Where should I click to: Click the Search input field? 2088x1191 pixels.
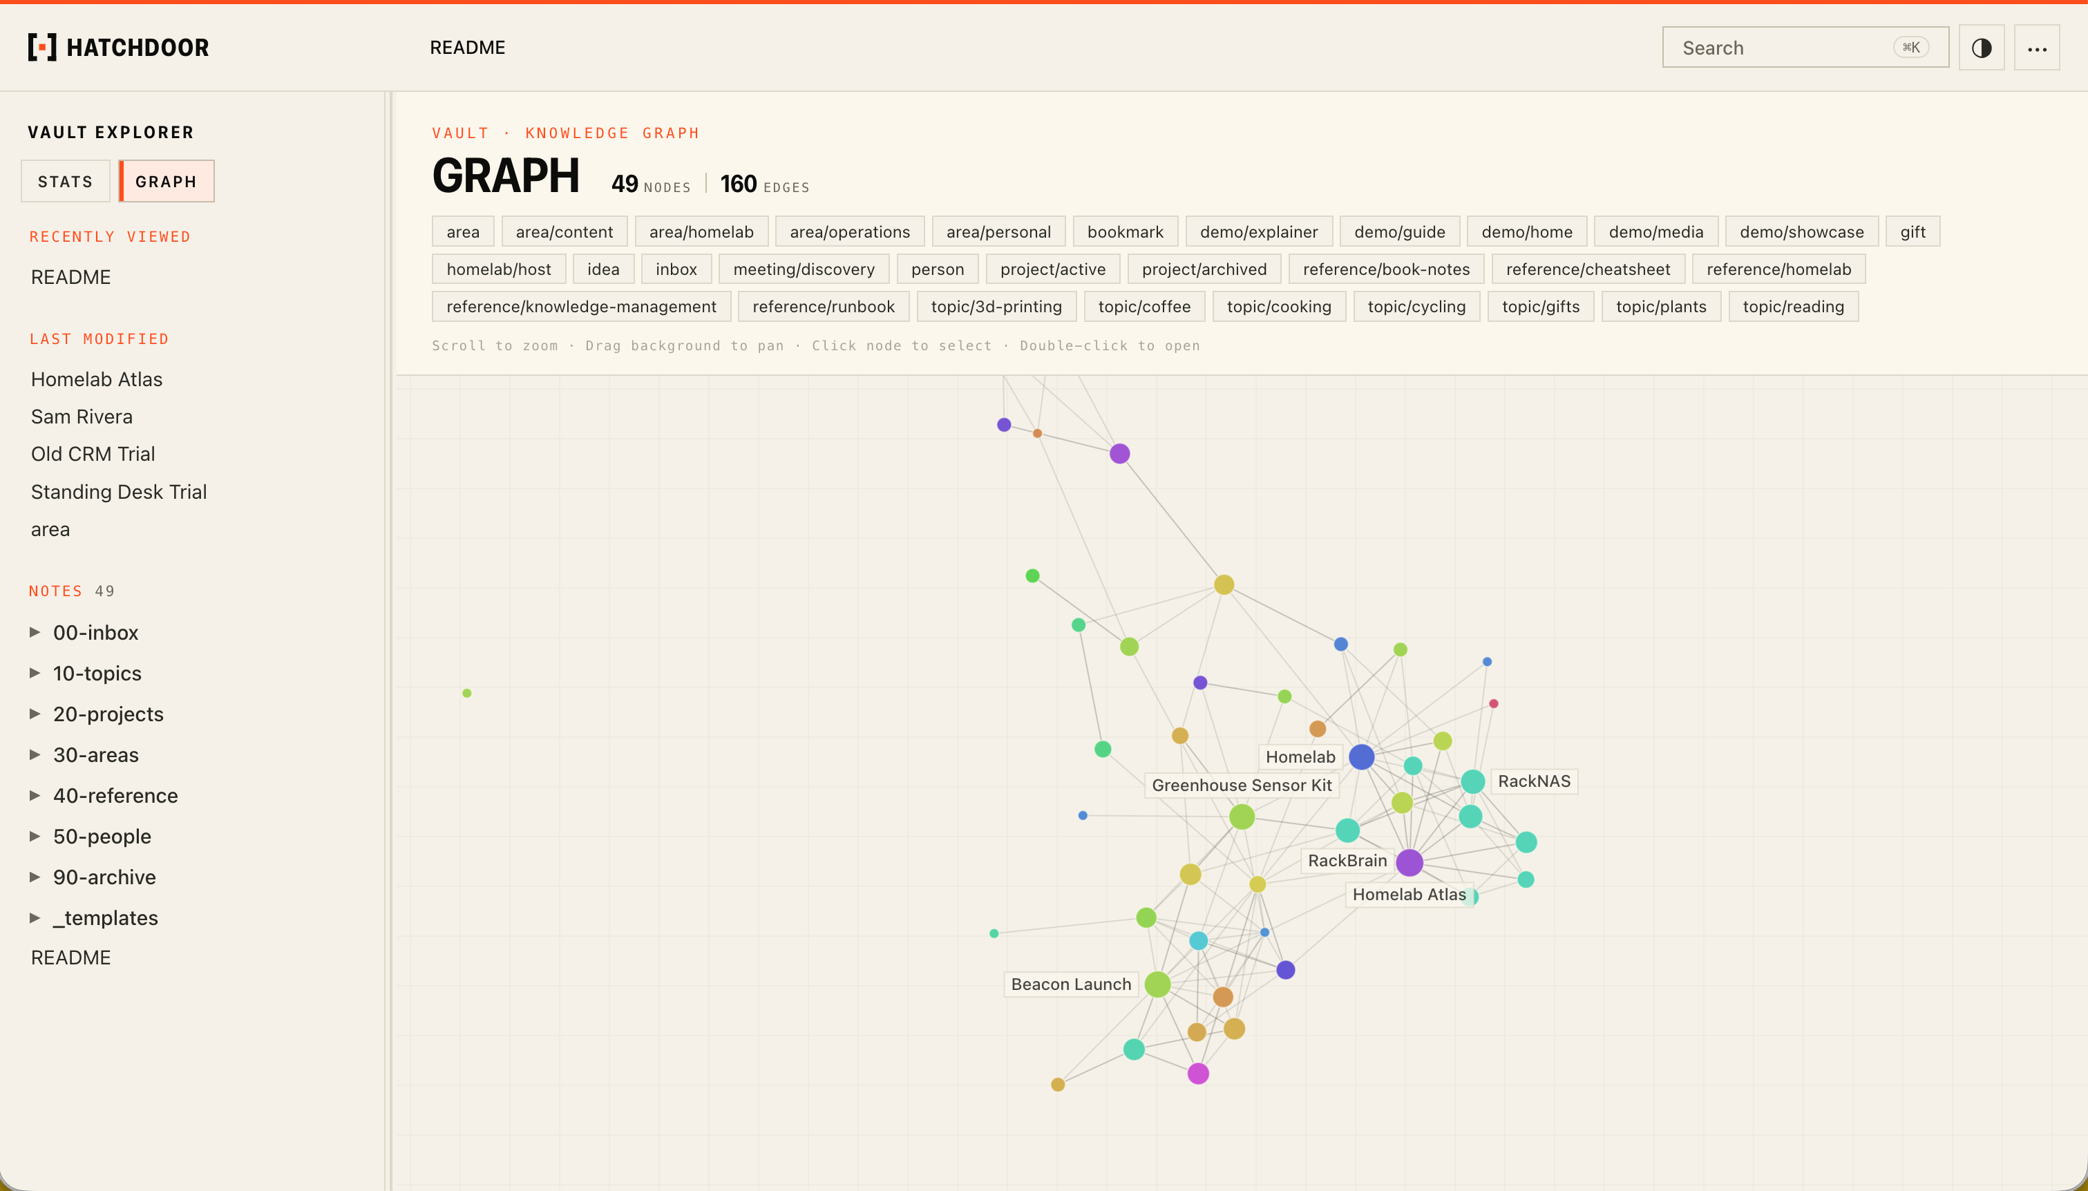click(x=1805, y=48)
